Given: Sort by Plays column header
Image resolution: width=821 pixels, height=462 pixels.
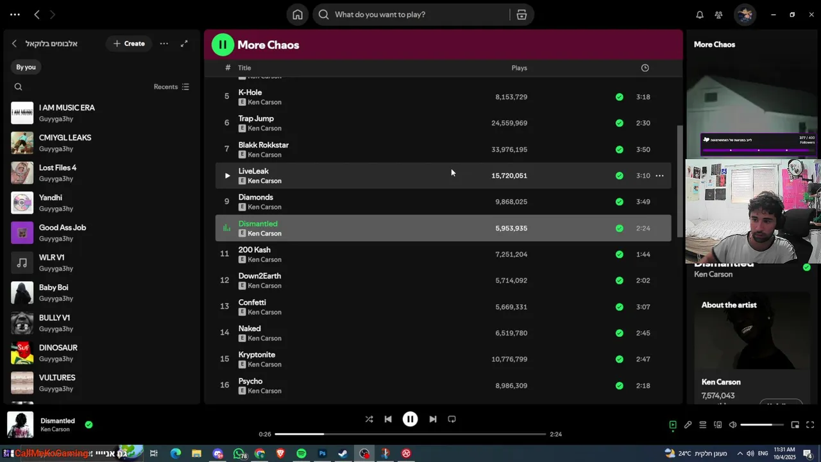Looking at the screenshot, I should coord(519,68).
